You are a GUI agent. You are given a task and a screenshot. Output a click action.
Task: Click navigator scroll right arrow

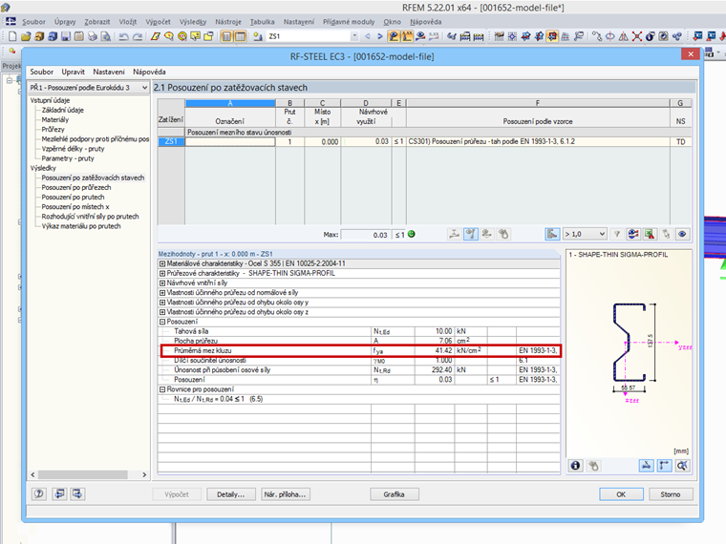tap(144, 474)
